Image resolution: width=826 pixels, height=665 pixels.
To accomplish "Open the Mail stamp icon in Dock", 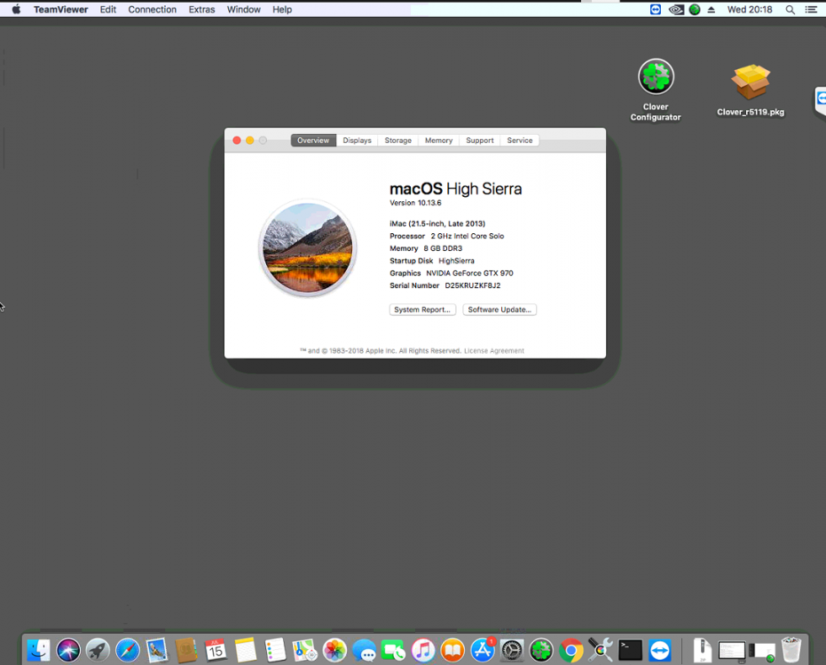I will coord(157,650).
